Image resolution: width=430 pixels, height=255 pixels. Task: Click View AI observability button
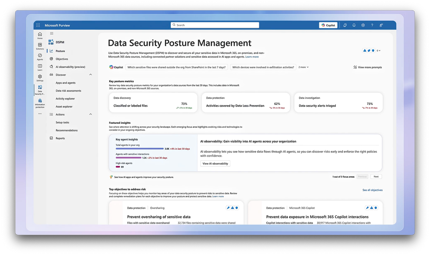215,163
